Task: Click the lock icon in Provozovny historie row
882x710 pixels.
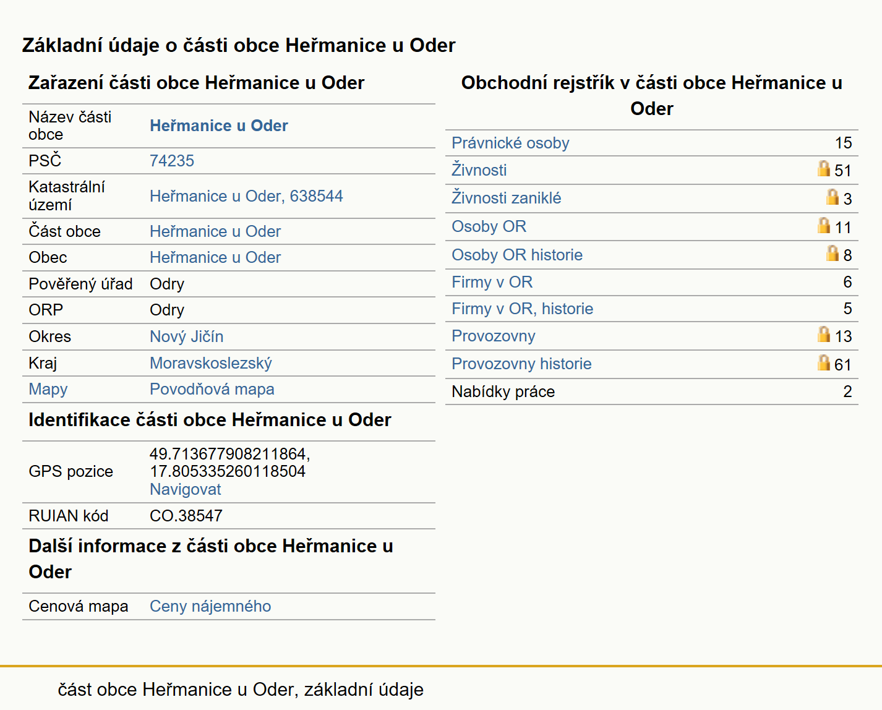Action: [823, 362]
